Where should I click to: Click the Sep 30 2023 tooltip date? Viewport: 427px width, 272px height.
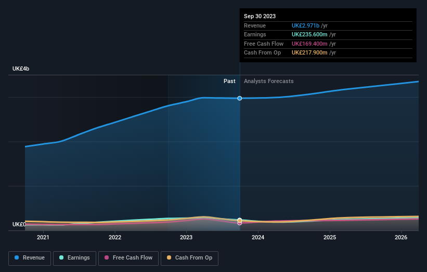(x=260, y=16)
